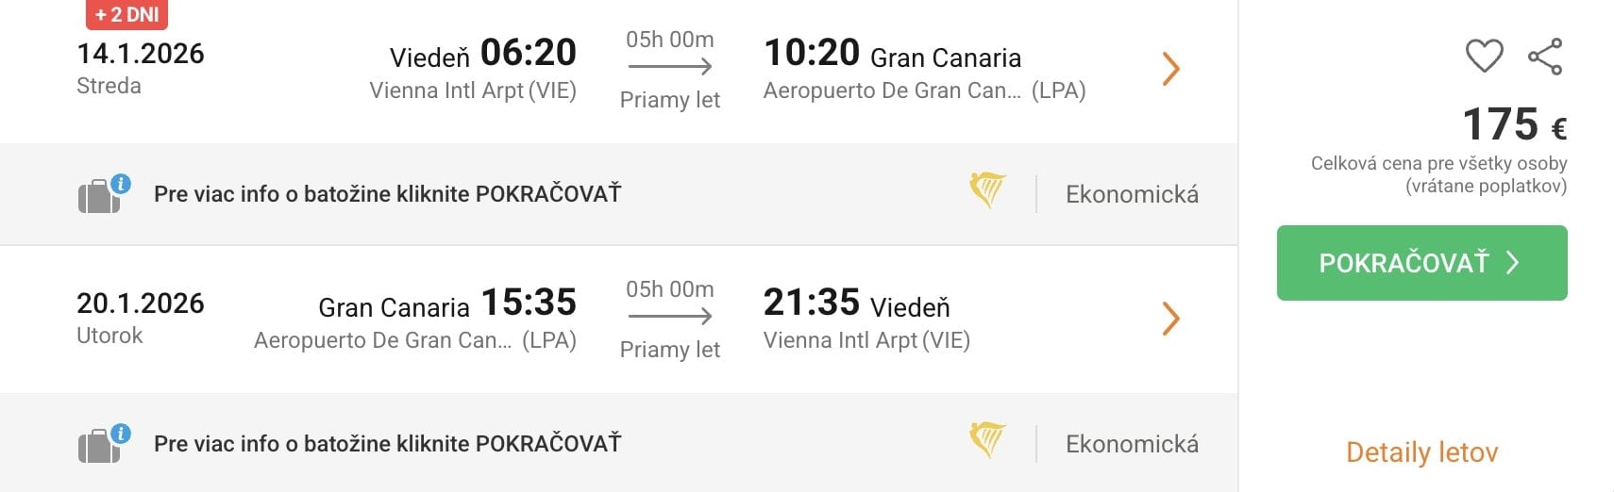
Task: Click Ekonomická class on outbound flight
Action: pos(1132,195)
